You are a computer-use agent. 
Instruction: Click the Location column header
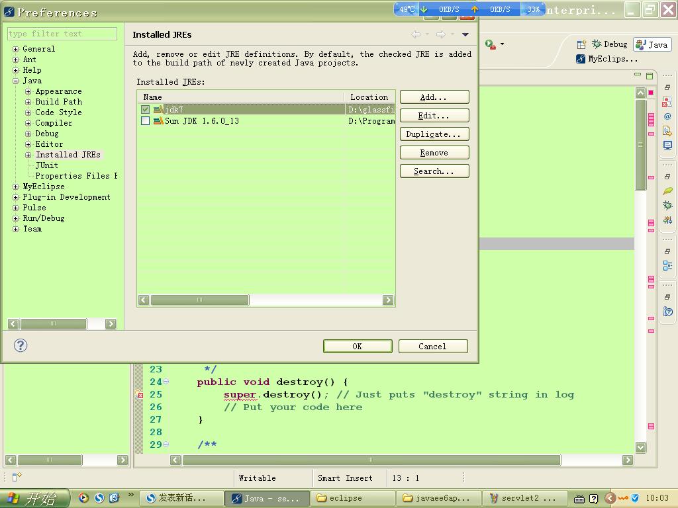(x=369, y=97)
